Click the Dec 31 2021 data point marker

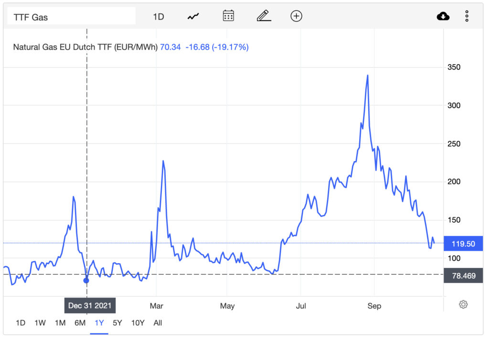pos(86,280)
